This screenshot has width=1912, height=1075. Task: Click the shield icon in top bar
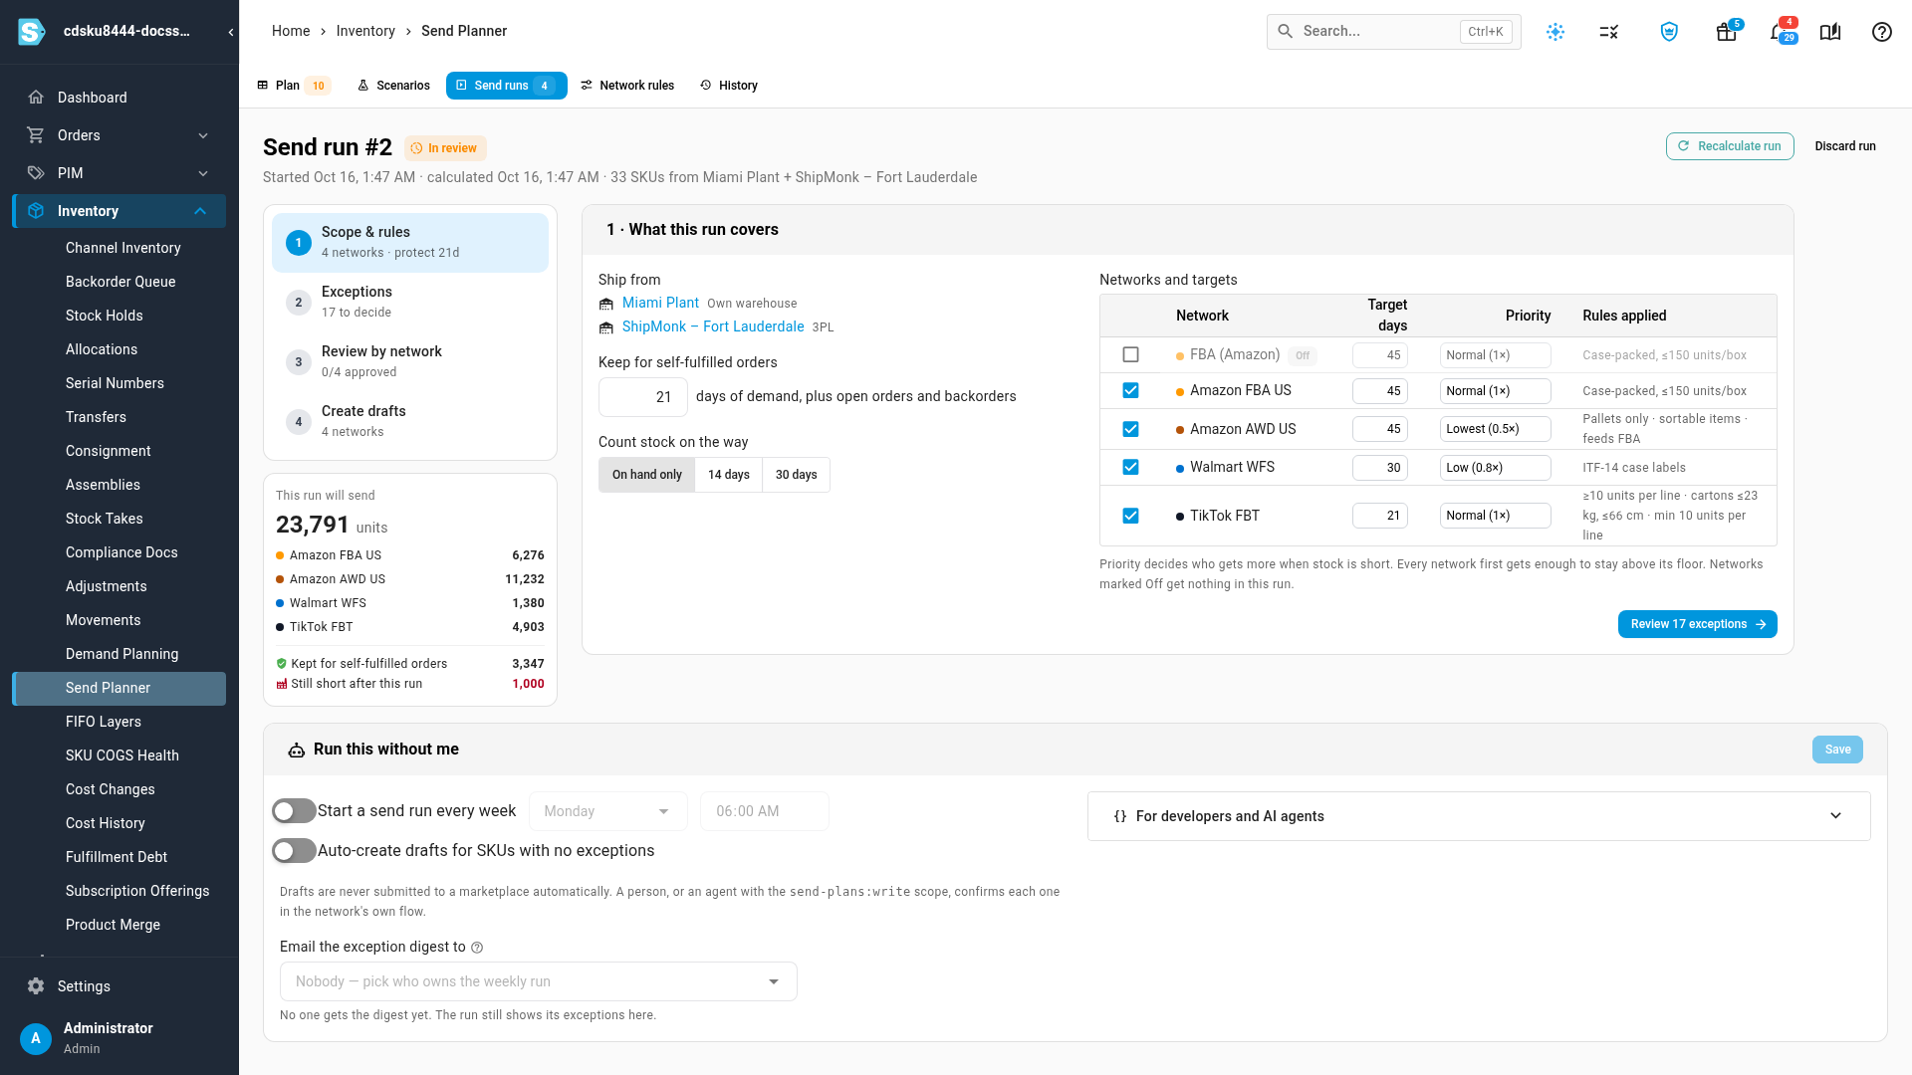1669,32
